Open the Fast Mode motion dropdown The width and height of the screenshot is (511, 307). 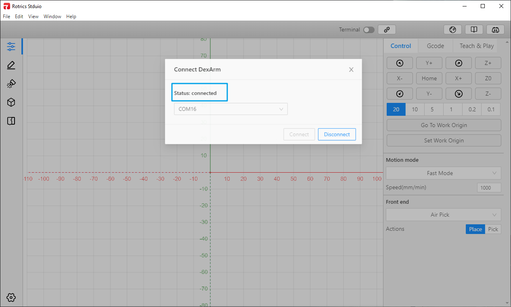444,173
